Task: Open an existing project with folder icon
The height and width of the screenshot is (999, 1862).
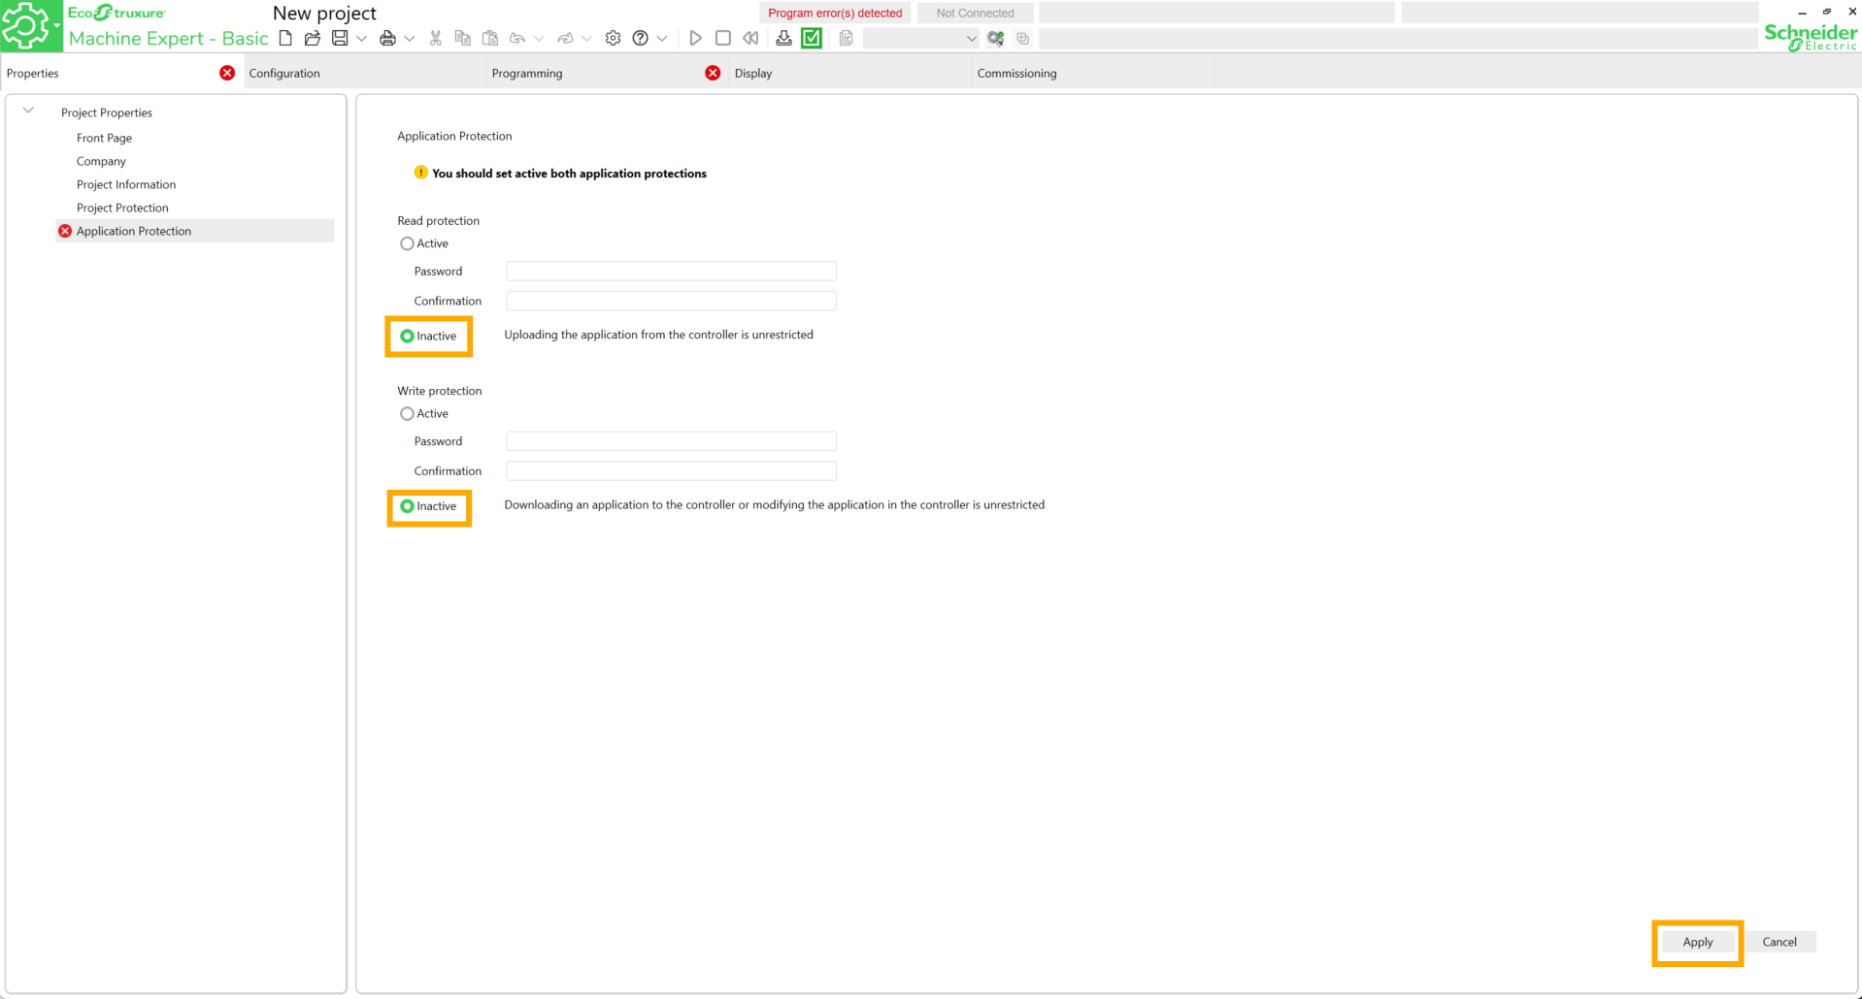Action: coord(312,38)
